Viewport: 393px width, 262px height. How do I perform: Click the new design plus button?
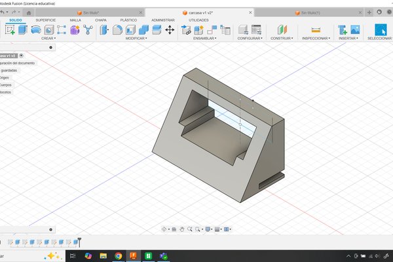point(369,12)
